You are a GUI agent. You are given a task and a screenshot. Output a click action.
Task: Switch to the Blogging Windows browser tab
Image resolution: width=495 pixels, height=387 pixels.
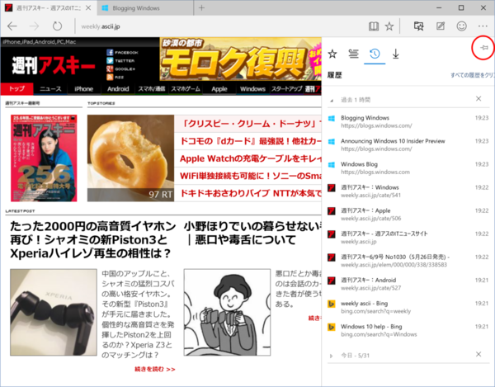(x=144, y=8)
